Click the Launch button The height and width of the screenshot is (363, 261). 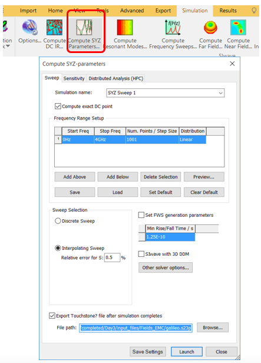(x=187, y=352)
